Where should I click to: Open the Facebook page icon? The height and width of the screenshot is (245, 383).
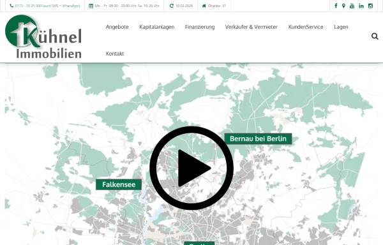[x=336, y=6]
